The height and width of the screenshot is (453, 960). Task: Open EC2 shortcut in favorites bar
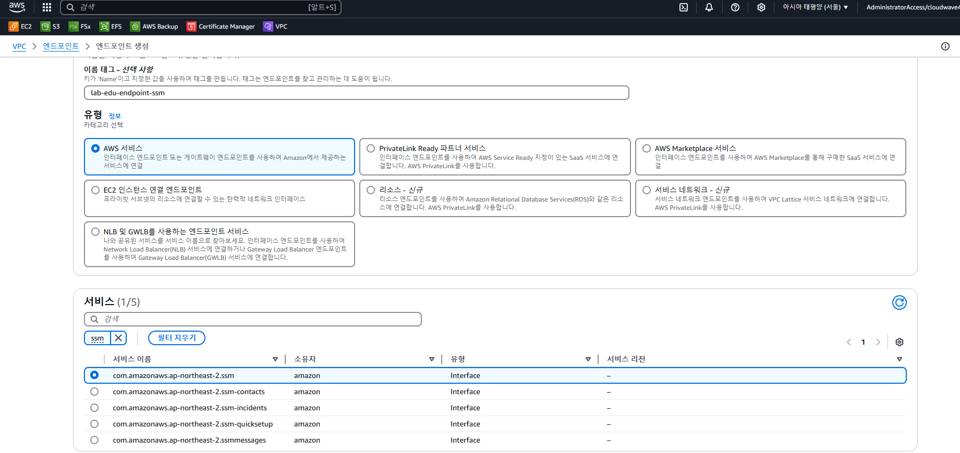[20, 27]
